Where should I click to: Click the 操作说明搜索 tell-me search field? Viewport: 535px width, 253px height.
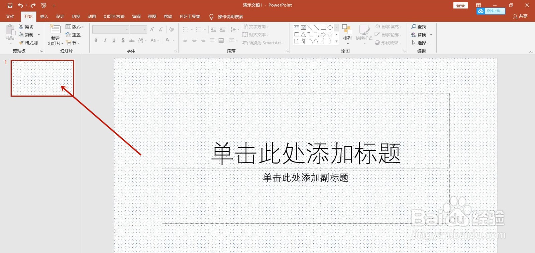click(226, 17)
